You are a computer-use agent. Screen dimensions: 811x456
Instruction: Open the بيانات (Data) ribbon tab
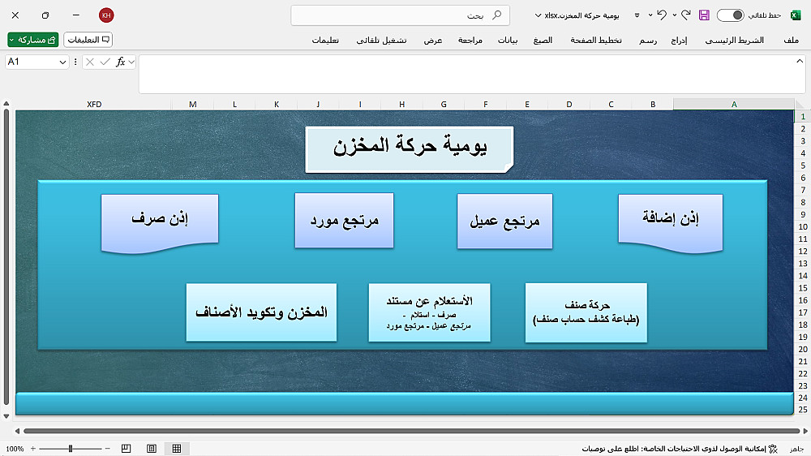(508, 40)
